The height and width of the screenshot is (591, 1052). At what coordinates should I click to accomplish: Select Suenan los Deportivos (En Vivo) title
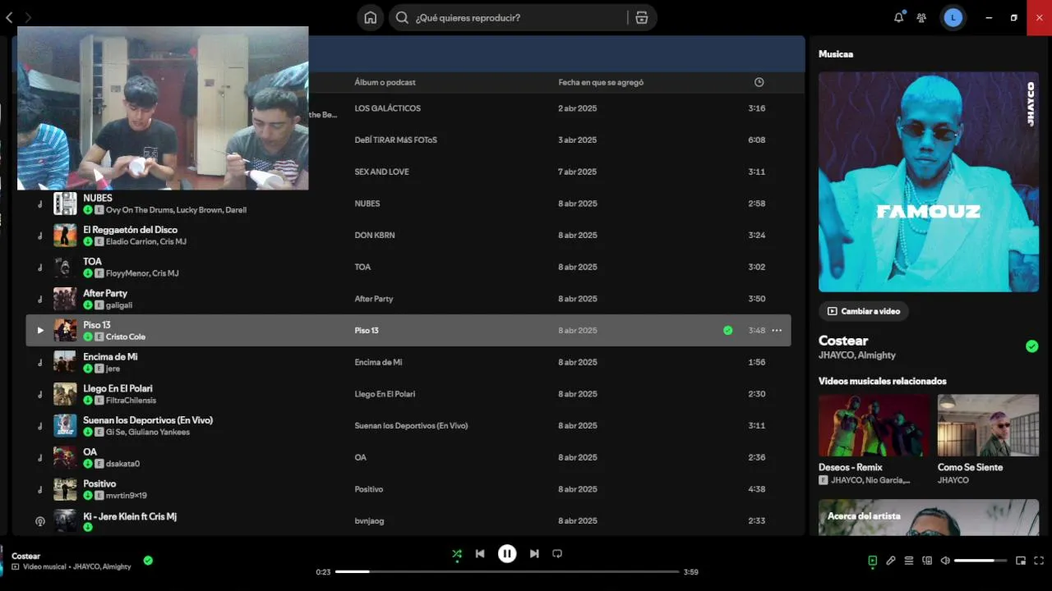(148, 420)
